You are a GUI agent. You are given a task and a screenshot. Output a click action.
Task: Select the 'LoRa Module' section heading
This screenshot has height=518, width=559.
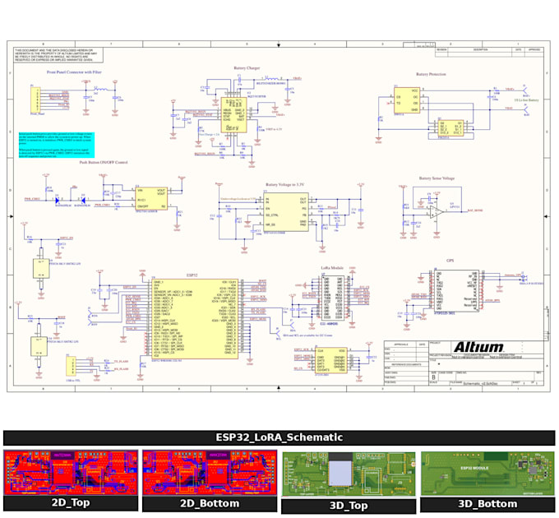click(332, 268)
